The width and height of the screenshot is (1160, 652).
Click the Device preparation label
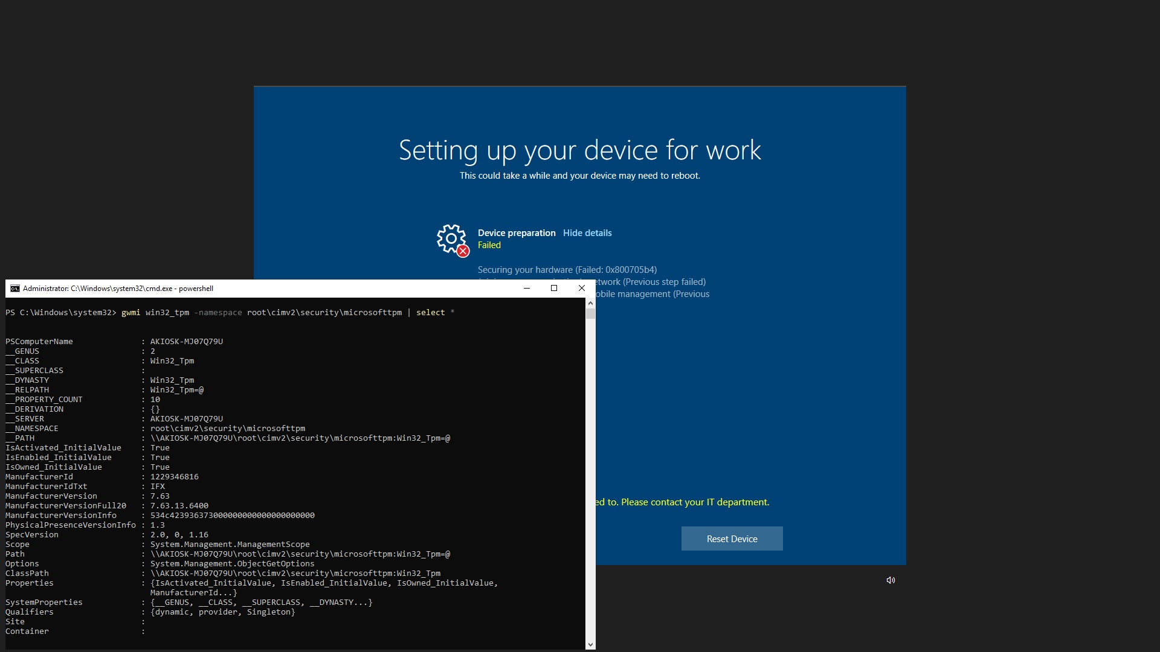tap(516, 233)
